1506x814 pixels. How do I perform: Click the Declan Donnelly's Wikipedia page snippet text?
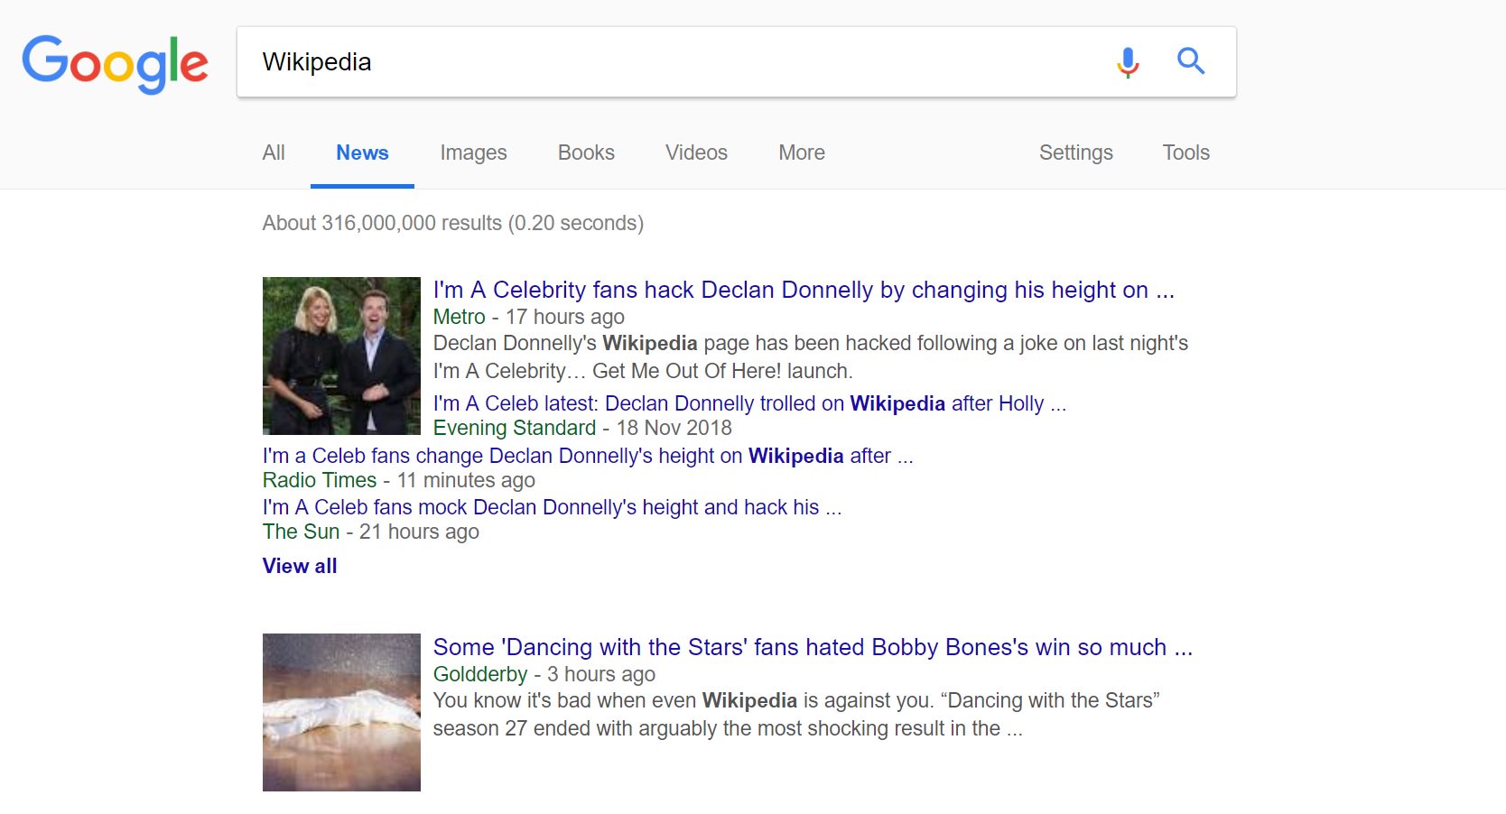point(811,356)
